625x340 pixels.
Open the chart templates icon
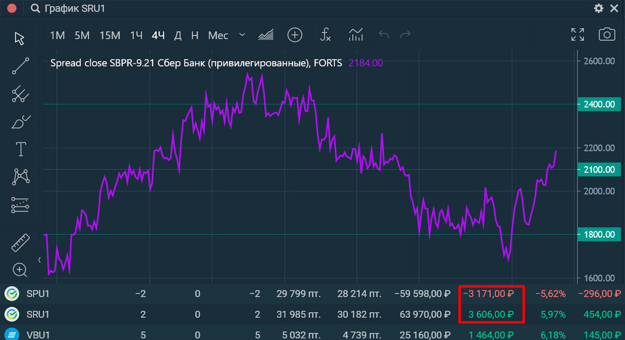[356, 35]
